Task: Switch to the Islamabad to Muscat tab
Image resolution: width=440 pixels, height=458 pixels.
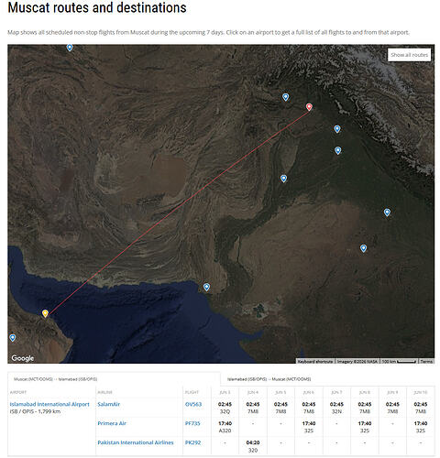Action: pyautogui.click(x=269, y=379)
